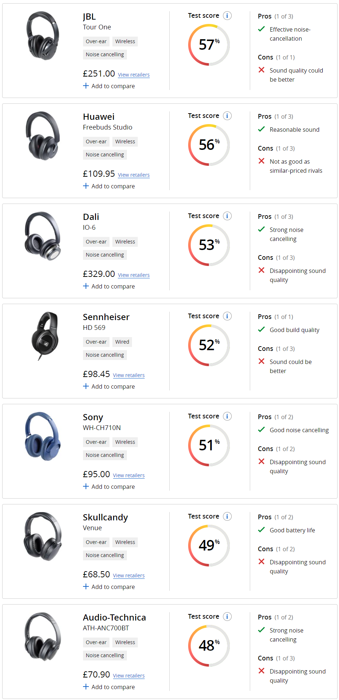The image size is (339, 700).
Task: Open the Skullcandy product title
Action: pos(105,517)
